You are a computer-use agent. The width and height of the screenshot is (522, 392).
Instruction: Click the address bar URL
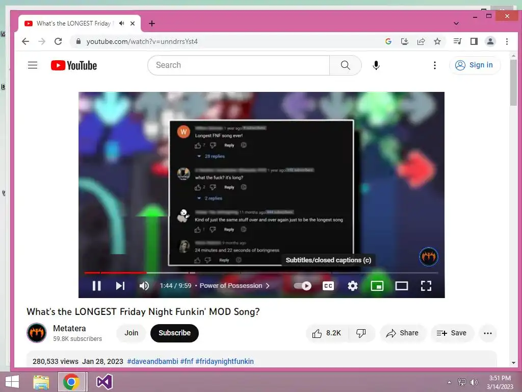pyautogui.click(x=142, y=41)
